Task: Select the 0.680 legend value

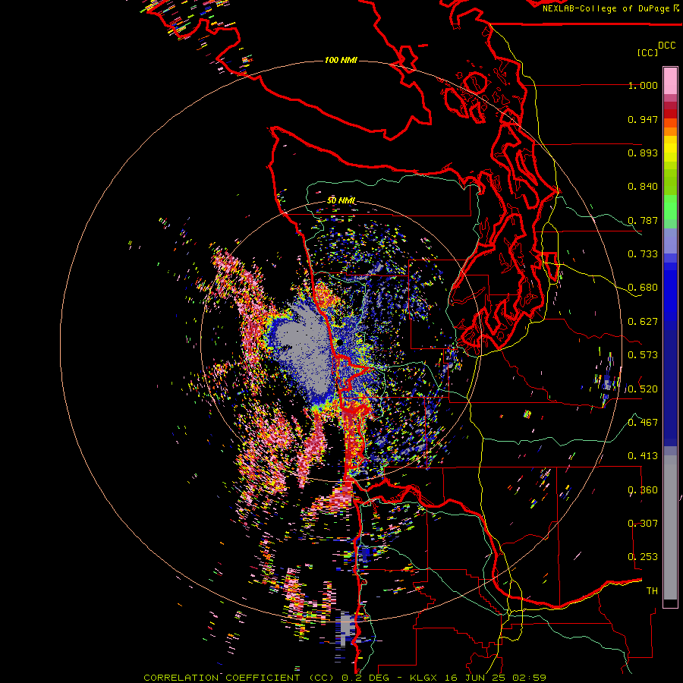Action: tap(643, 288)
